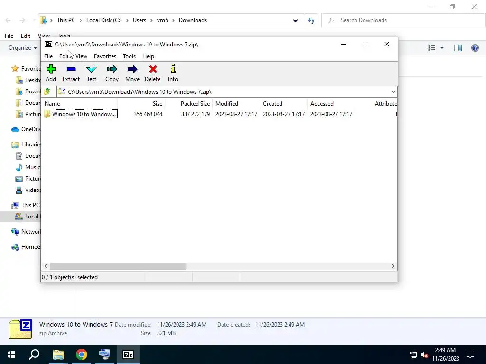Viewport: 486px width, 364px height.
Task: Click the zip archive icon in details pane
Action: [x=20, y=330]
